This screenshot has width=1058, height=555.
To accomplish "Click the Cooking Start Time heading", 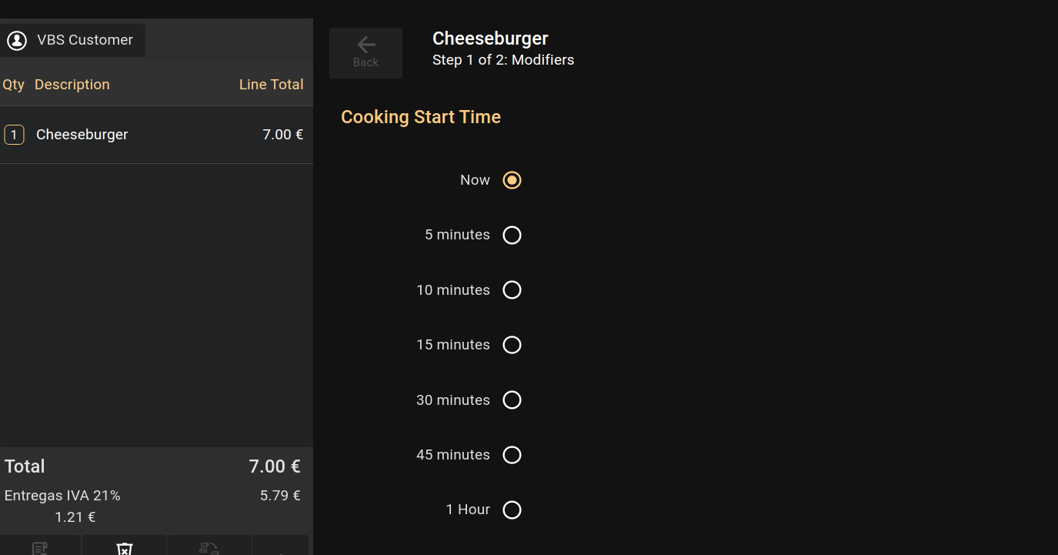I will [421, 117].
